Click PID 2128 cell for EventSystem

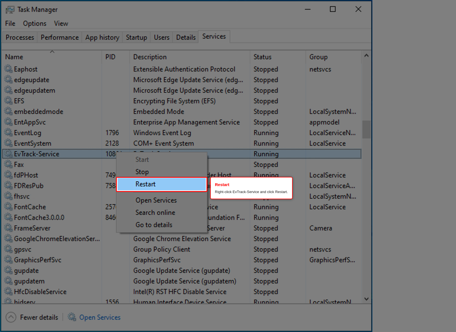tap(112, 143)
